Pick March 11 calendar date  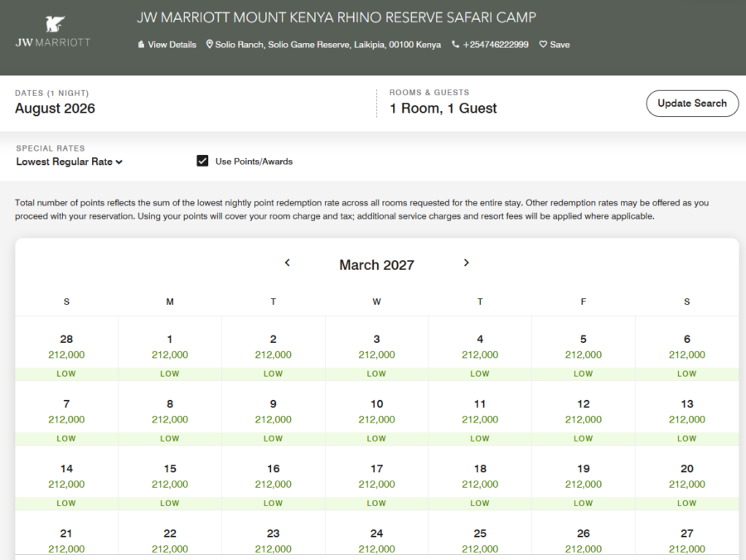[x=480, y=413]
